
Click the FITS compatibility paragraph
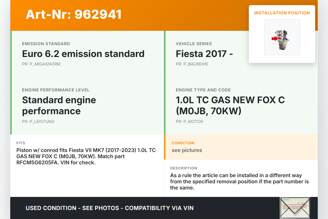pos(86,156)
